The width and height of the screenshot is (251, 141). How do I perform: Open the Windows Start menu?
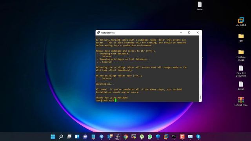pyautogui.click(x=53, y=137)
